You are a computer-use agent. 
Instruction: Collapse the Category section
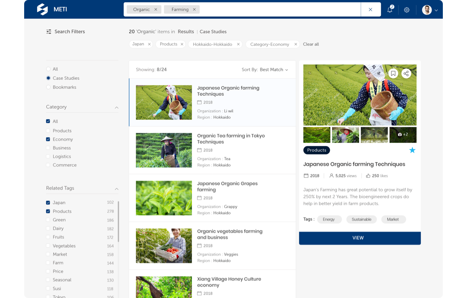[116, 107]
